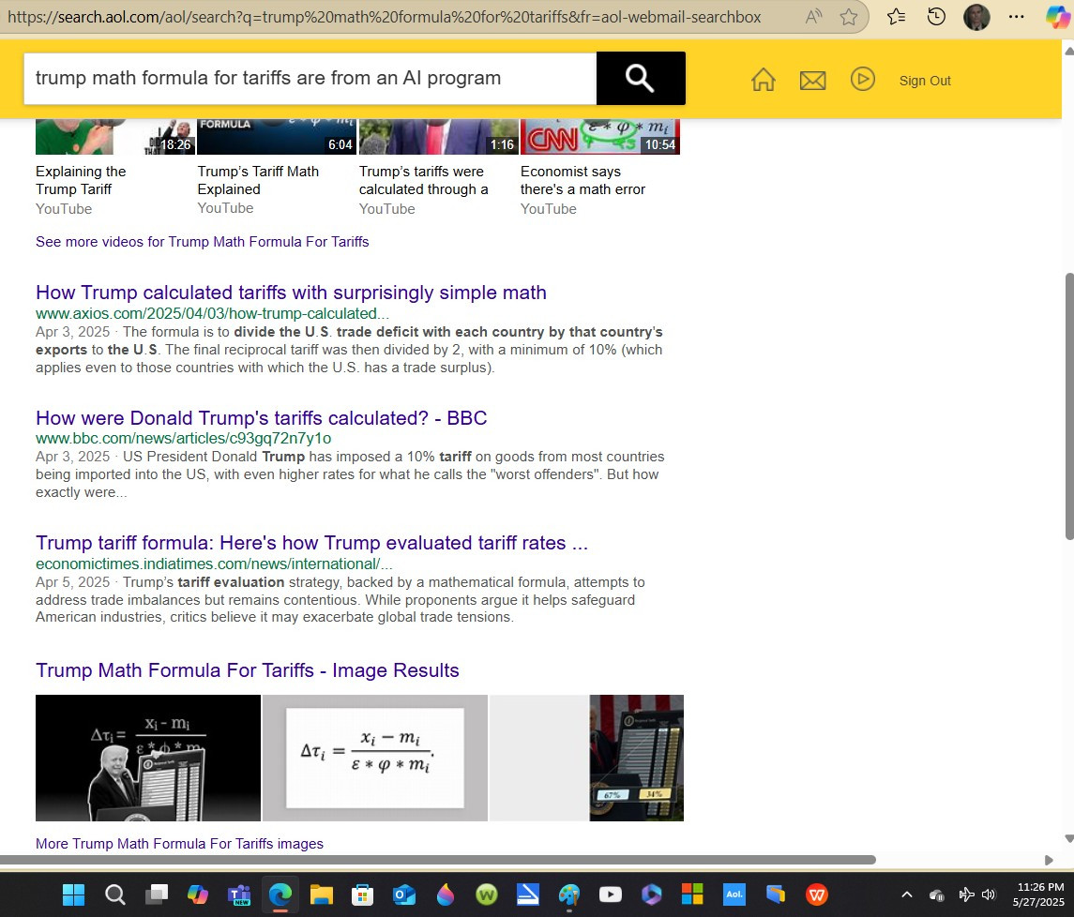The height and width of the screenshot is (917, 1074).
Task: Click the Edge browser taskbar icon
Action: (x=280, y=894)
